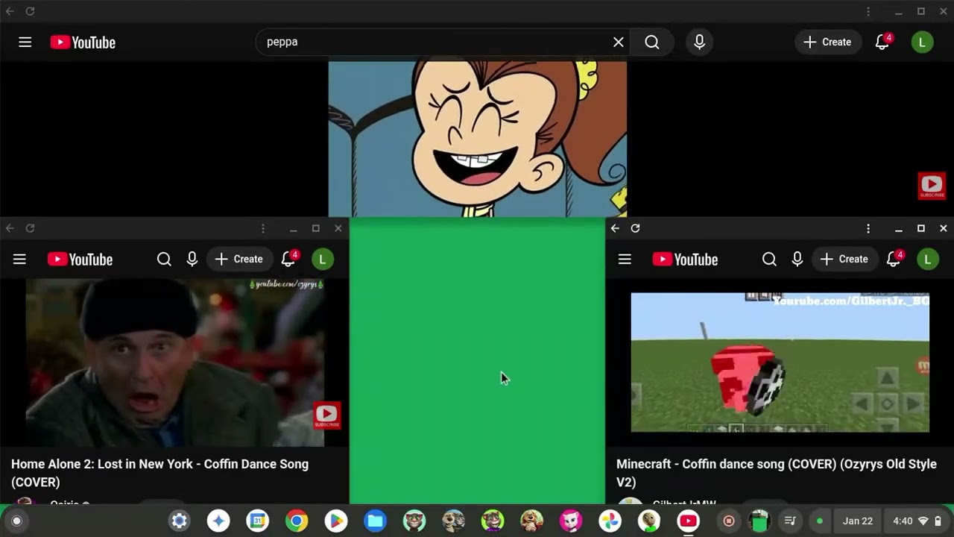This screenshot has width=954, height=537.
Task: Click Minecraft Coffin dance video player
Action: coord(780,362)
